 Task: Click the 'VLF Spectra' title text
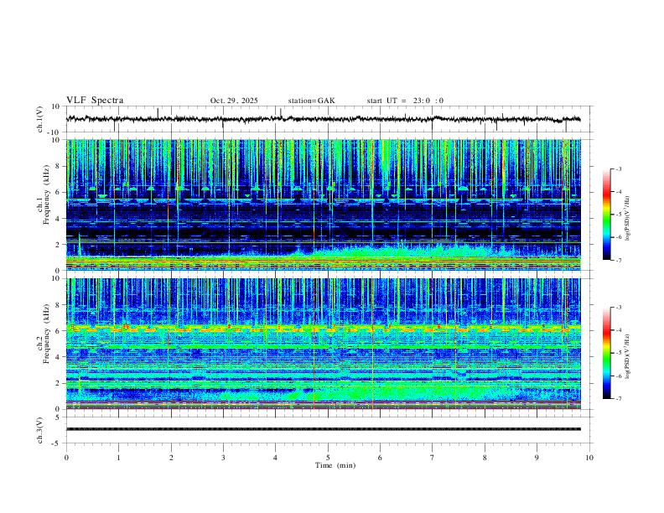(95, 101)
